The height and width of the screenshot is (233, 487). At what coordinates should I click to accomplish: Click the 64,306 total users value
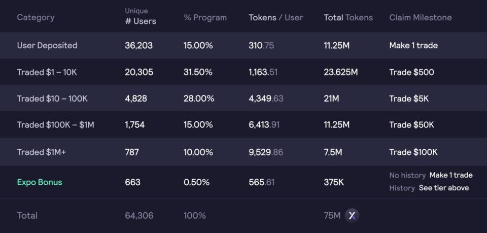(x=139, y=215)
